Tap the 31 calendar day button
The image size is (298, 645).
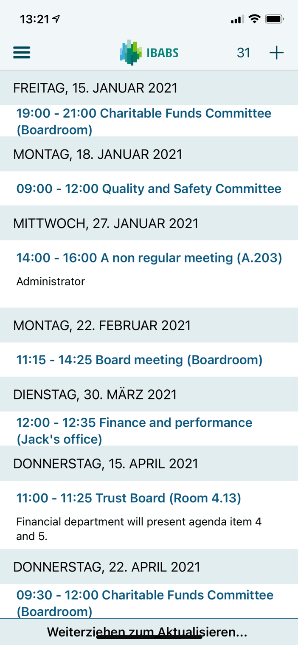tap(244, 53)
